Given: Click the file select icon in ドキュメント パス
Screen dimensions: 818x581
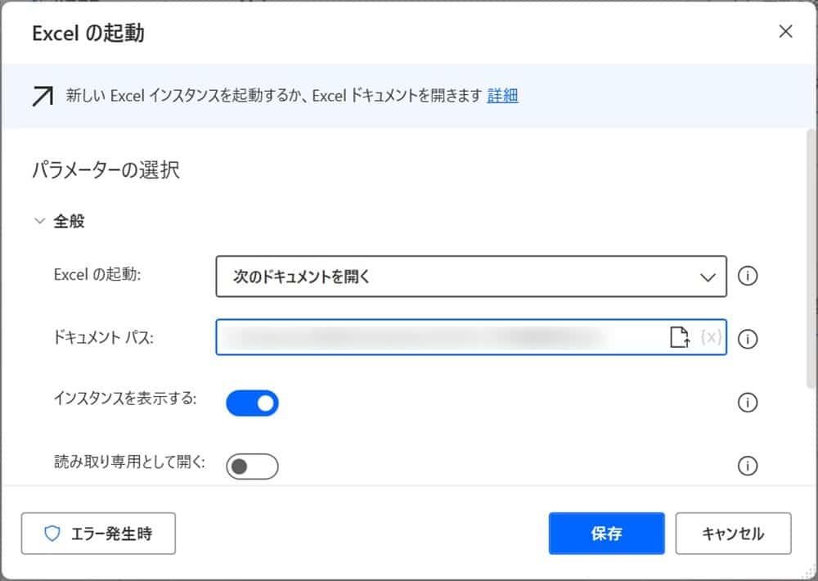Looking at the screenshot, I should click(680, 338).
